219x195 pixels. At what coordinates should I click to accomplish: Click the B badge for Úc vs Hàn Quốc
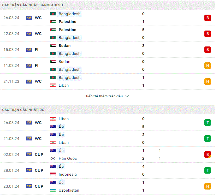208,155
